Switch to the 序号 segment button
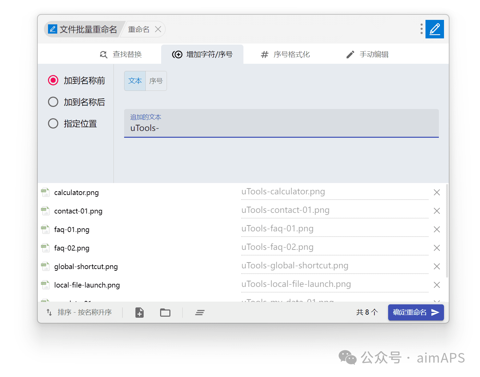The width and height of the screenshot is (480, 377). [156, 81]
